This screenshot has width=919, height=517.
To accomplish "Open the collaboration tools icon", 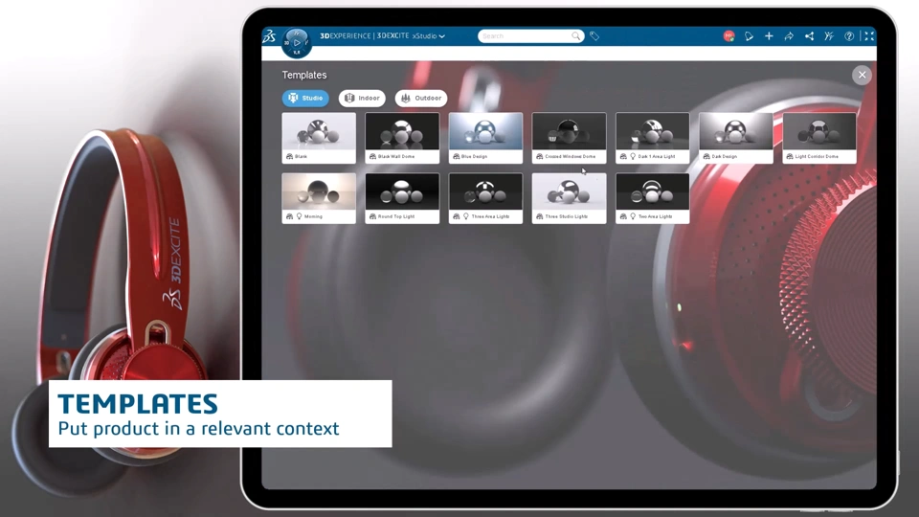I will [829, 35].
